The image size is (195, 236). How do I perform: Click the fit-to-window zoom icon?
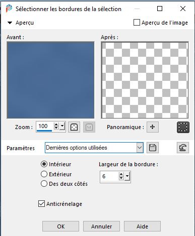click(74, 127)
